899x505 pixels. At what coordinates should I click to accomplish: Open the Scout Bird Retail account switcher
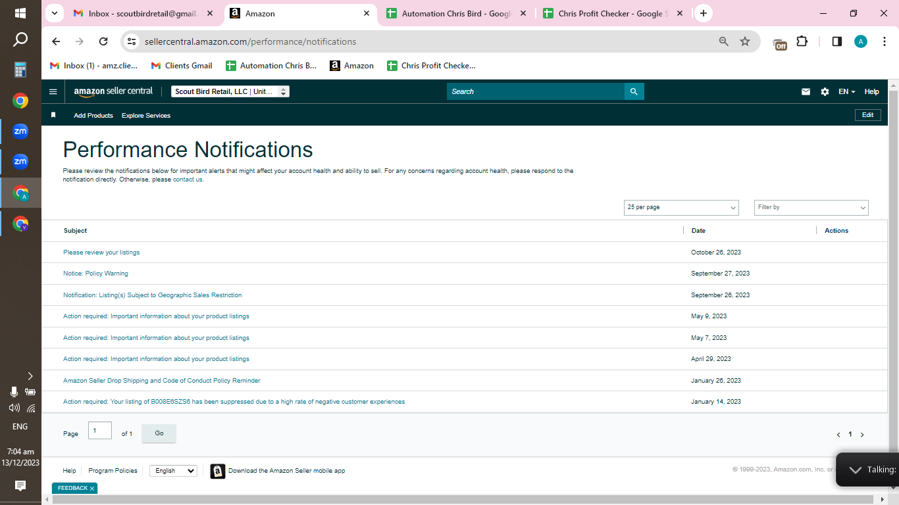tap(230, 92)
